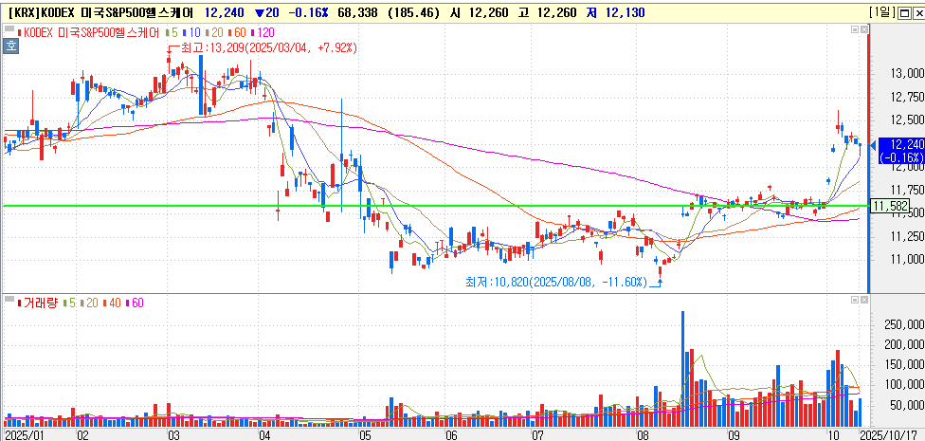925x441 pixels.
Task: Select the 20-day moving average price legend
Action: (x=215, y=32)
